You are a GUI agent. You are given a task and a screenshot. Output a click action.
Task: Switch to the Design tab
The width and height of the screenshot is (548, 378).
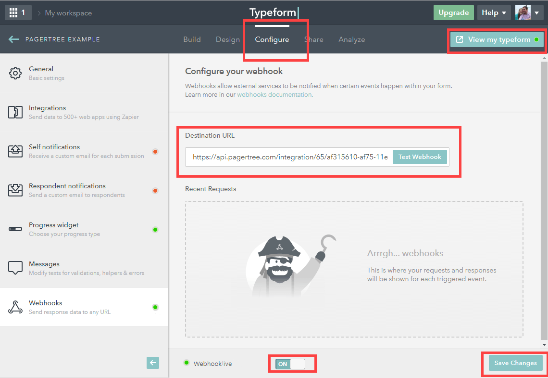[227, 39]
